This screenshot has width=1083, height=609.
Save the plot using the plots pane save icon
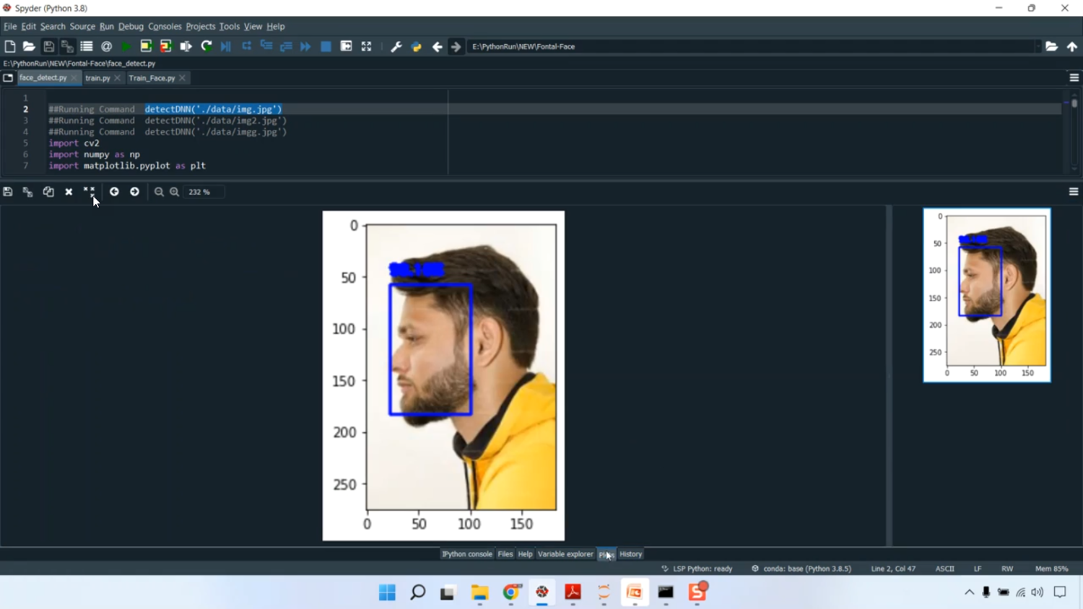(8, 192)
